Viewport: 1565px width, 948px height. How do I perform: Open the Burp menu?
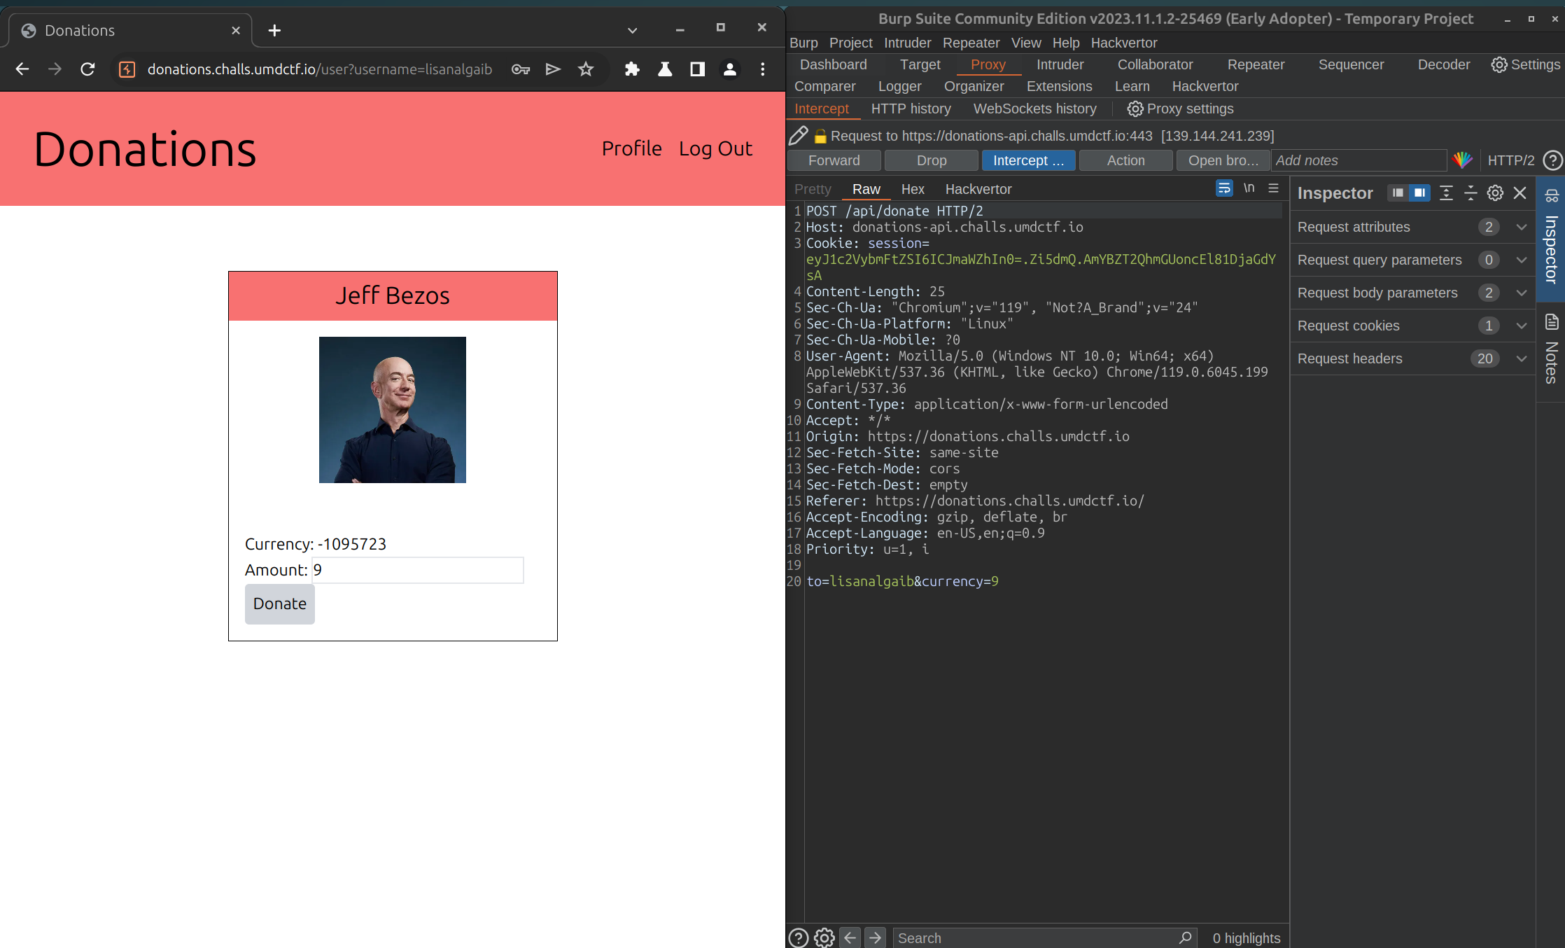[x=803, y=43]
